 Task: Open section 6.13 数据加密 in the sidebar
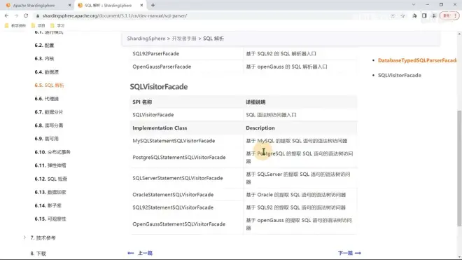click(50, 192)
